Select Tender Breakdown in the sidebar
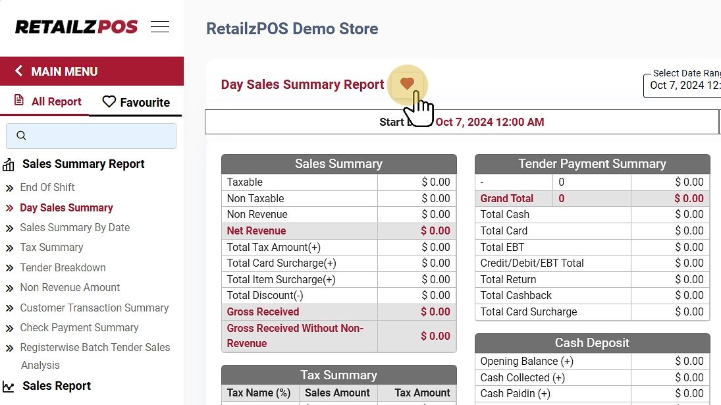Image resolution: width=721 pixels, height=405 pixels. (x=63, y=267)
